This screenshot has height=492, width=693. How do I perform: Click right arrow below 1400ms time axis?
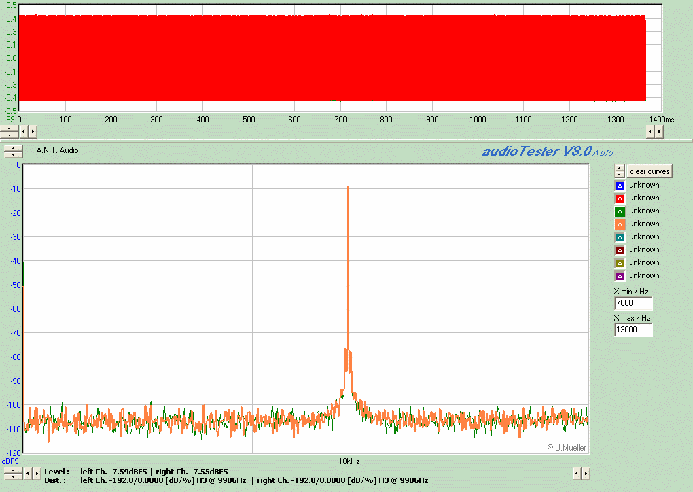[658, 131]
